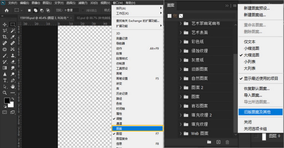Image resolution: width=284 pixels, height=148 pixels.
Task: Choose the 大缩览图 view option
Action: pyautogui.click(x=251, y=55)
